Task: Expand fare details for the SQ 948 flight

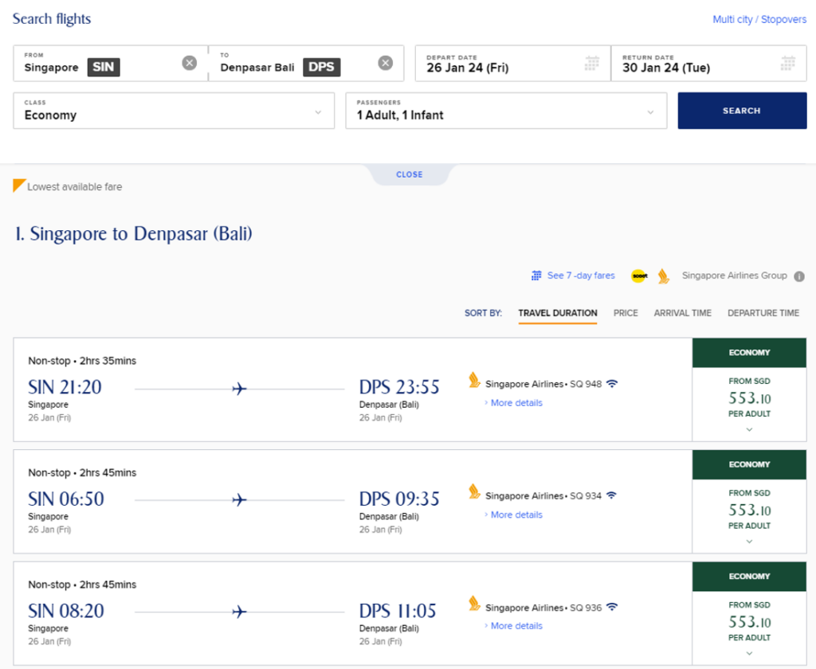Action: (x=748, y=428)
